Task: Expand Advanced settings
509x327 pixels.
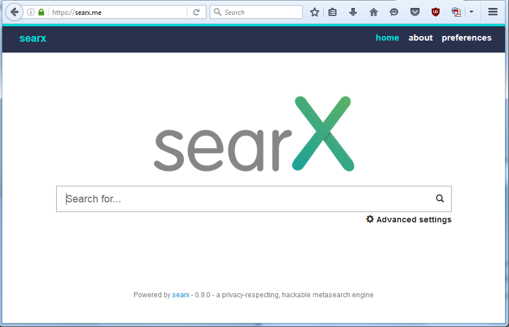Action: pos(409,219)
